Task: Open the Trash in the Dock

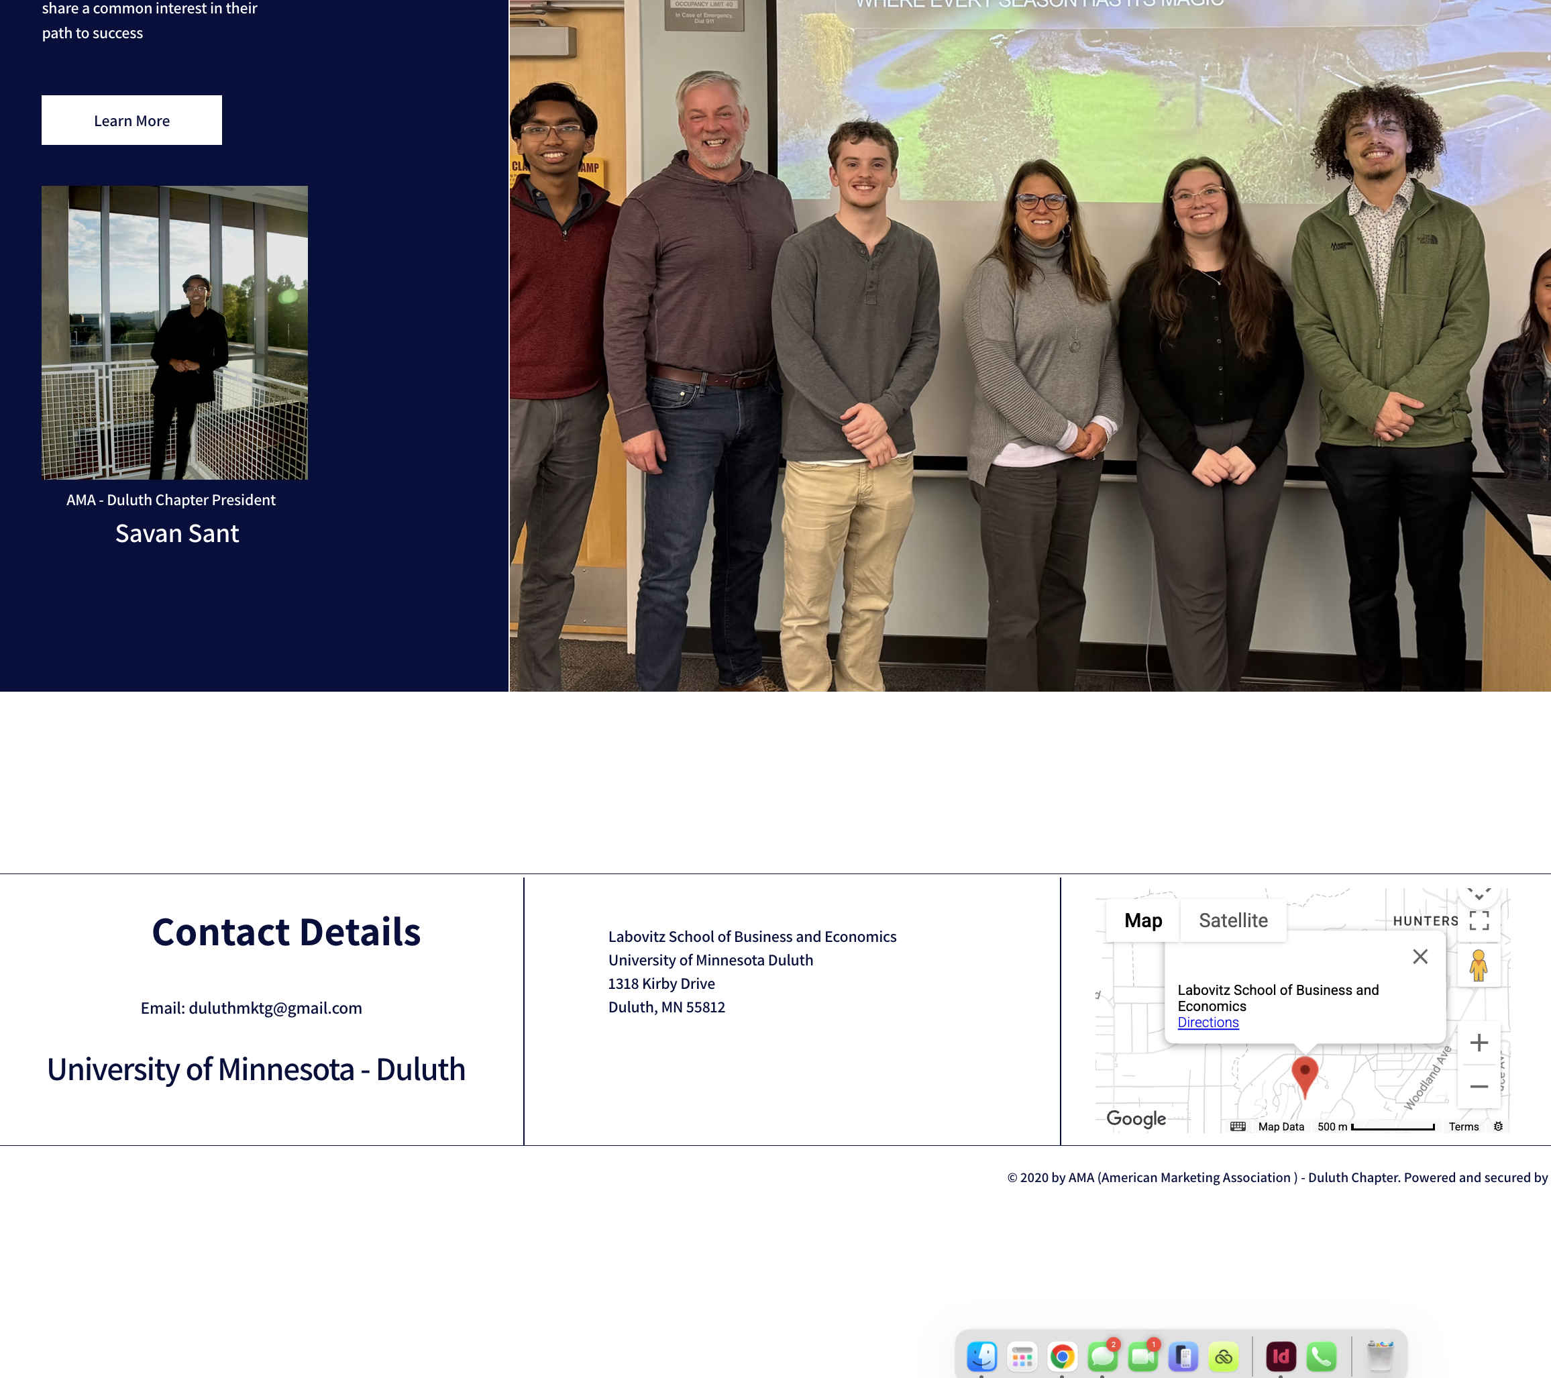Action: click(1379, 1356)
